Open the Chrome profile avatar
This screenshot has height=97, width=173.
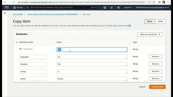(x=164, y=2)
